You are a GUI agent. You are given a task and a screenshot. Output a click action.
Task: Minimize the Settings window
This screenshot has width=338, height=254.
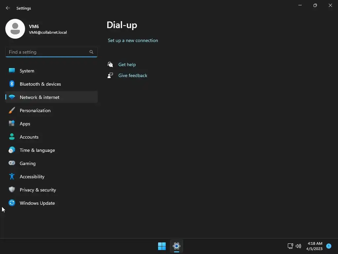[300, 5]
